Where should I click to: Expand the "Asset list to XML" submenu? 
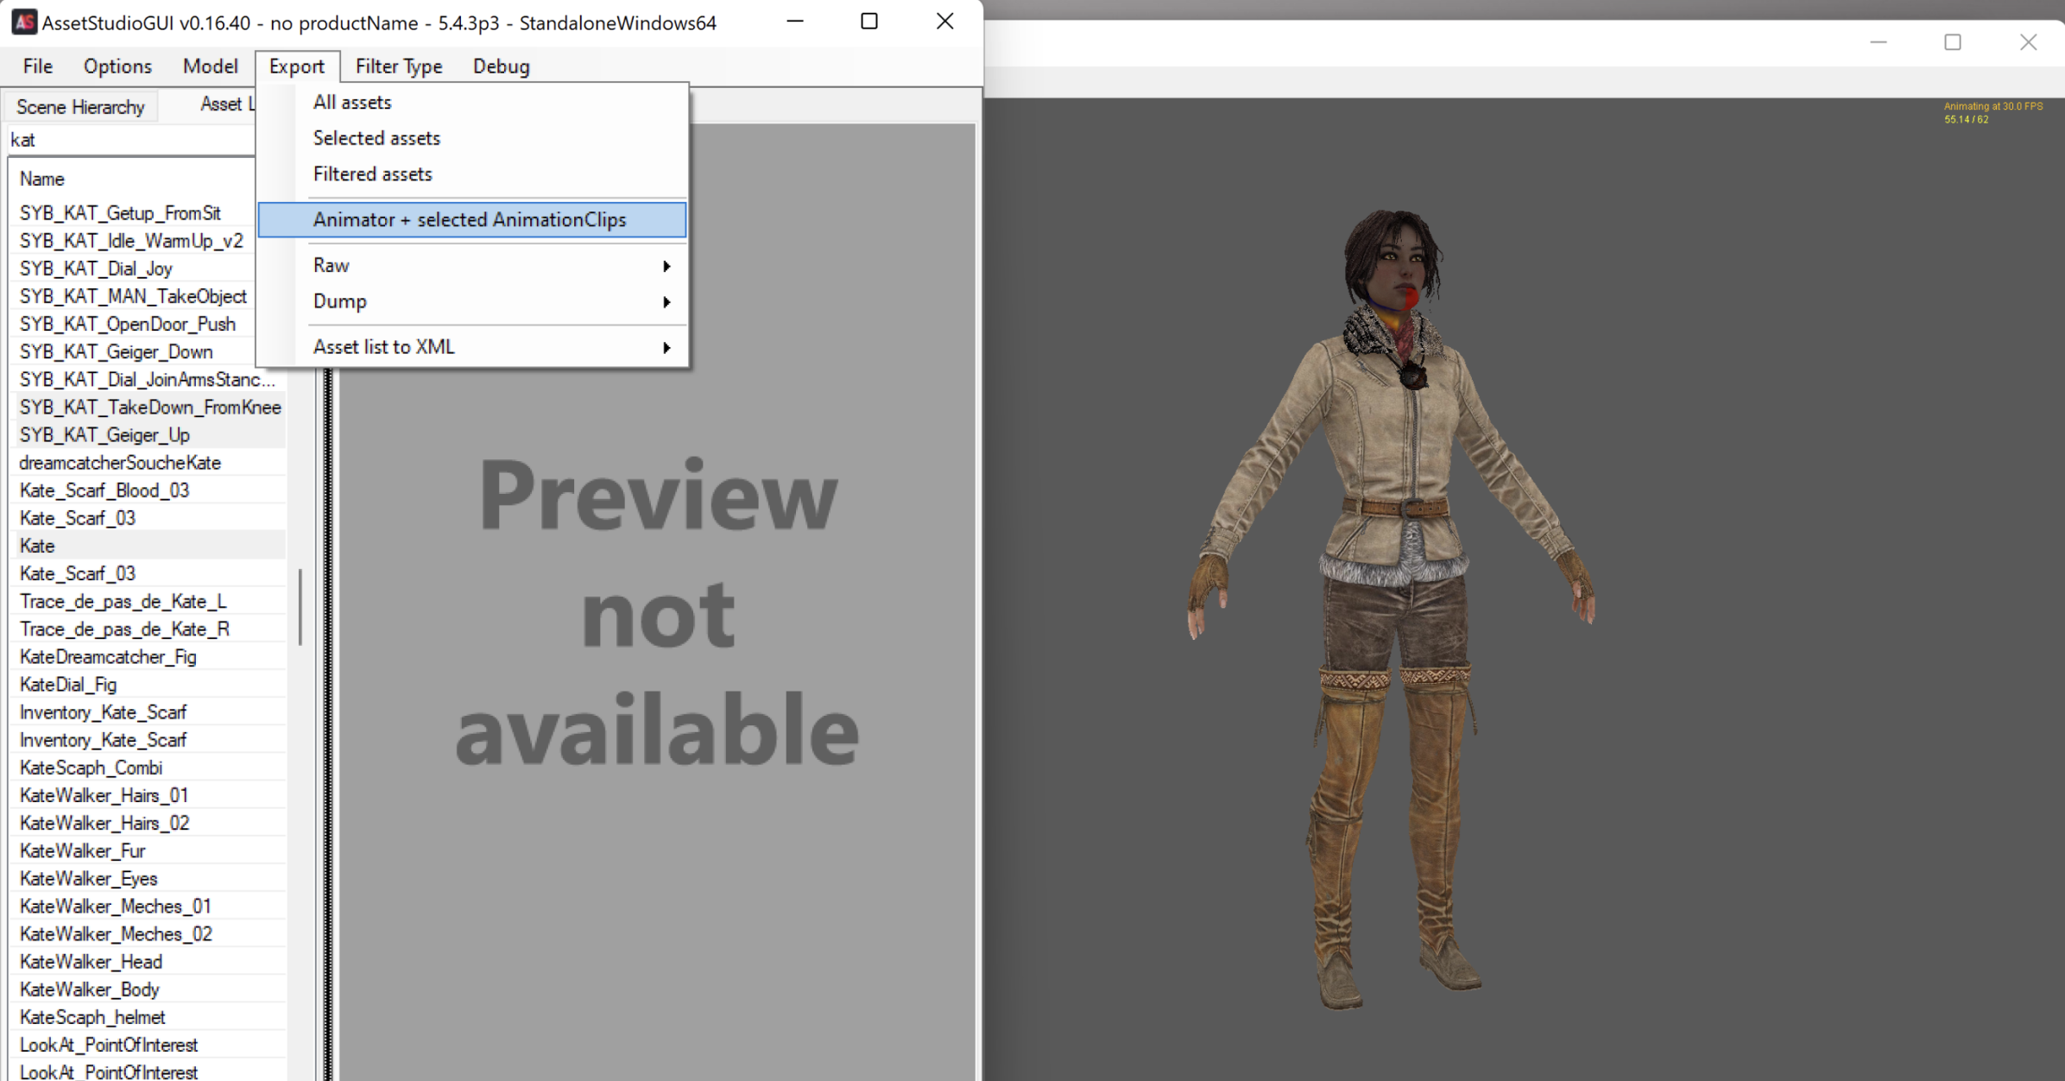tap(383, 346)
